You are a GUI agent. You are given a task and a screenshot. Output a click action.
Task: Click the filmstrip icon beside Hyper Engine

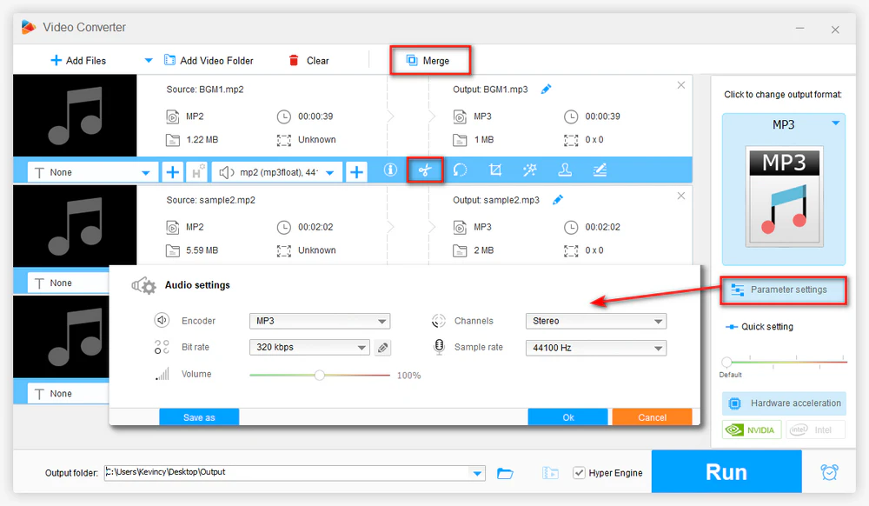550,473
